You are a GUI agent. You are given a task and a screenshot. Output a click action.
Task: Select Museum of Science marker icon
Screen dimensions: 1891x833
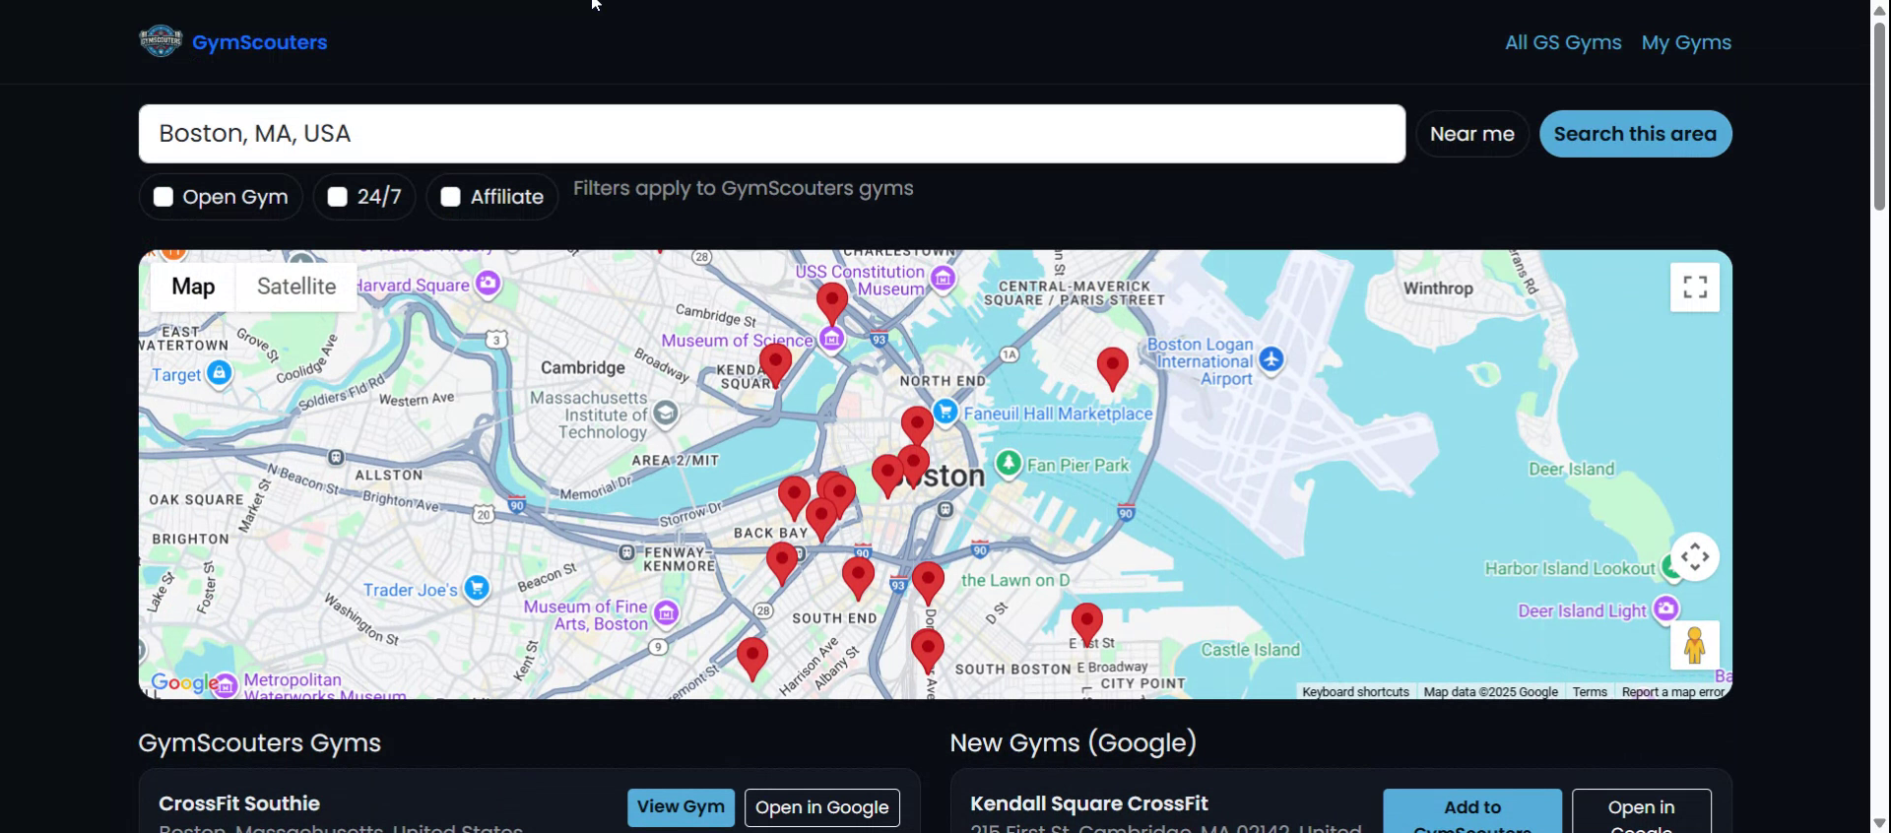(x=831, y=340)
